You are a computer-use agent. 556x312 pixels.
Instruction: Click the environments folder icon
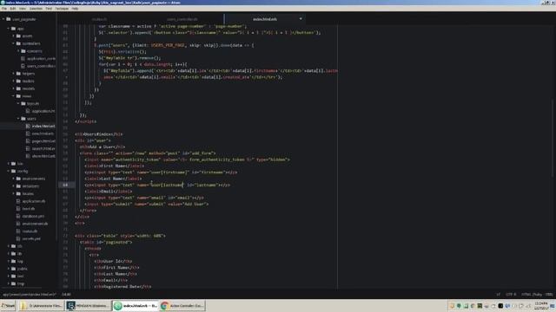(x=18, y=179)
